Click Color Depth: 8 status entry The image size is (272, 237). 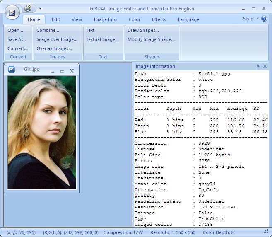click(x=218, y=232)
